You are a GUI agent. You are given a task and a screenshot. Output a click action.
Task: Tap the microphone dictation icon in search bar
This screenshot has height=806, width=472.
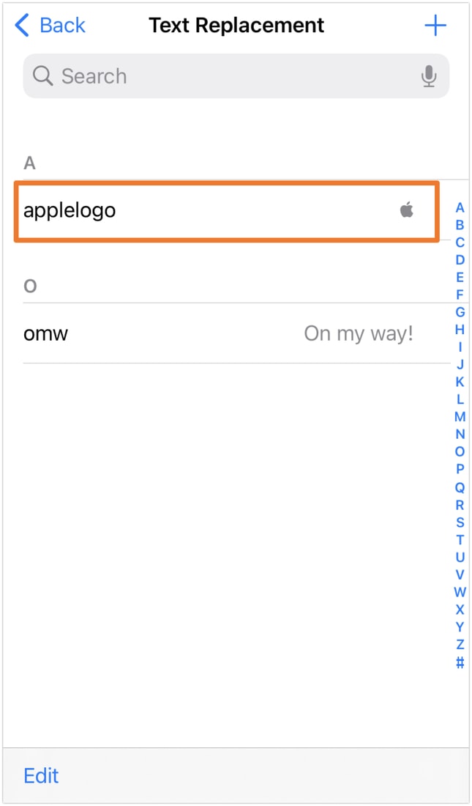428,75
